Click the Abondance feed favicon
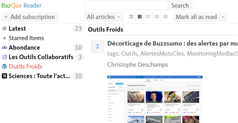The image size is (238, 123). 4,47
